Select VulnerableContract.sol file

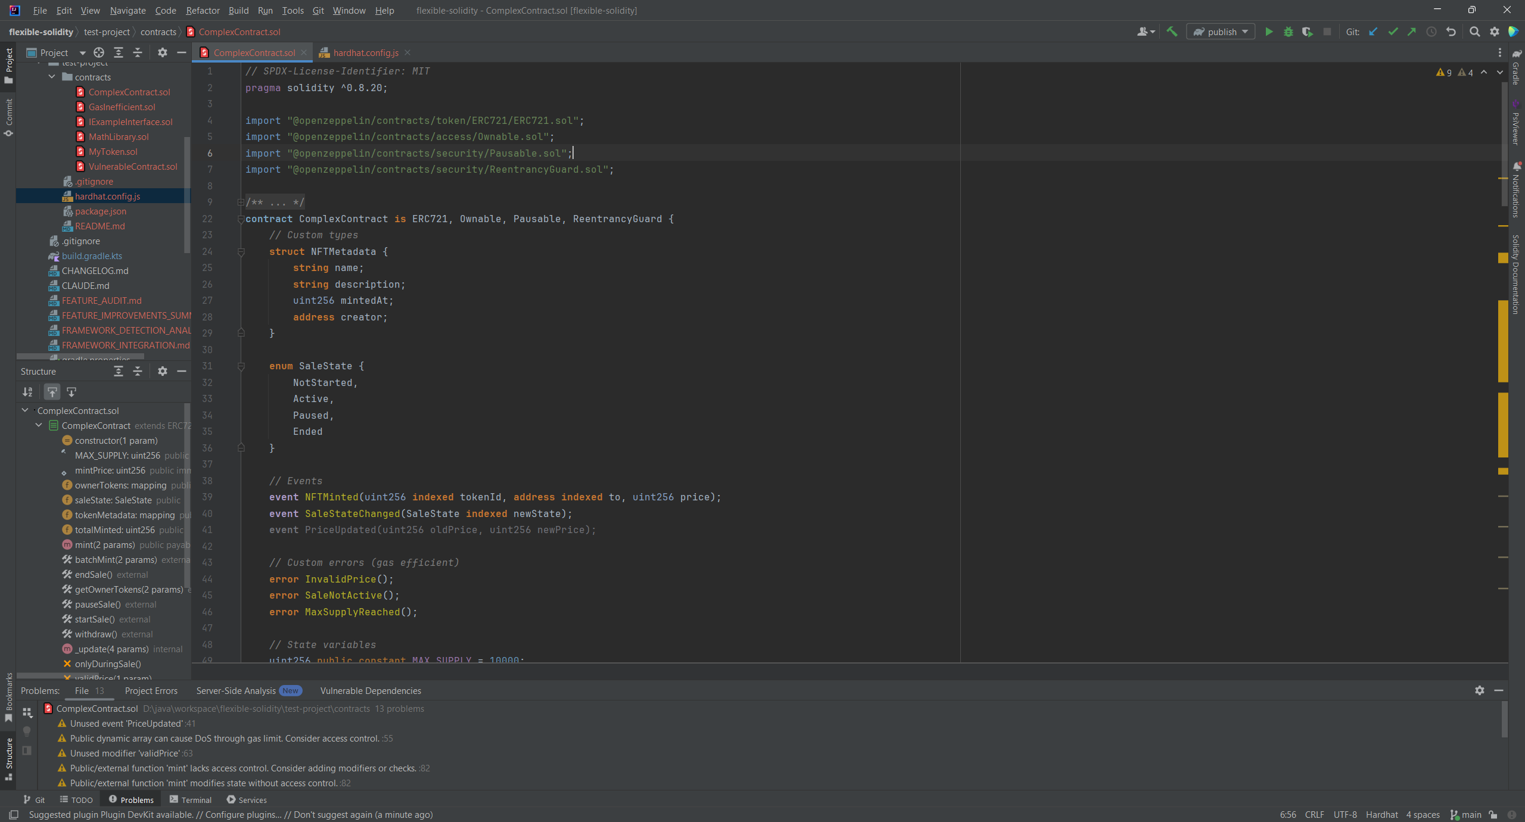coord(132,166)
